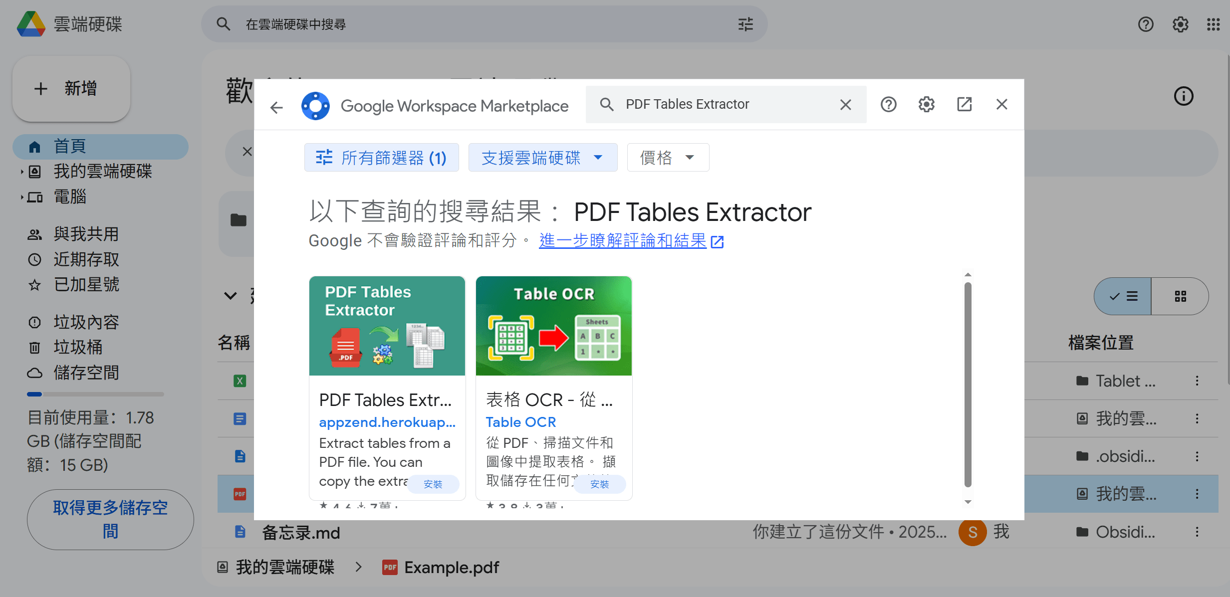Open Drive settings gear icon
The height and width of the screenshot is (597, 1230).
[x=1180, y=24]
